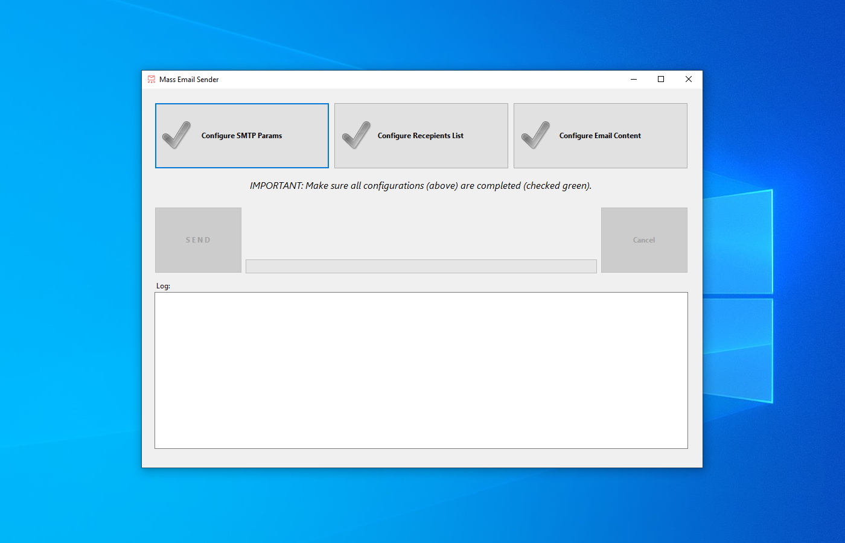Screen dimensions: 845x543
Task: Maximize the Mass Email Sender window
Action: coord(661,80)
